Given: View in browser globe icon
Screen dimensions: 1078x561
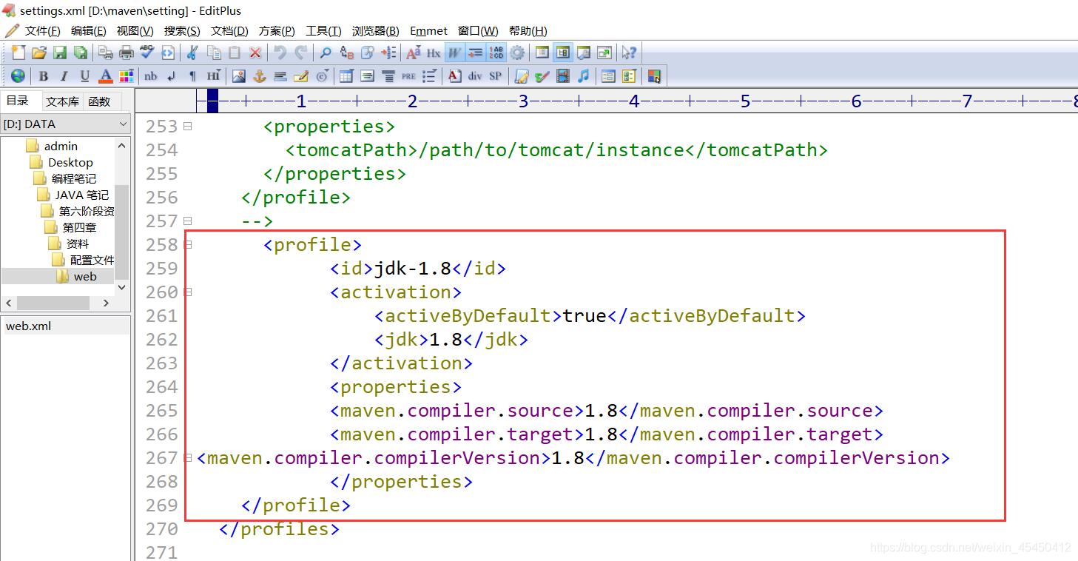Looking at the screenshot, I should pos(18,75).
